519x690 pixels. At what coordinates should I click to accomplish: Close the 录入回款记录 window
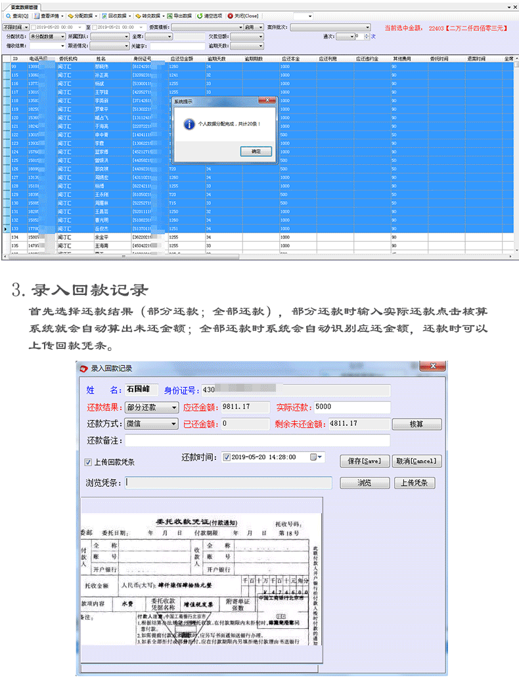(433, 366)
